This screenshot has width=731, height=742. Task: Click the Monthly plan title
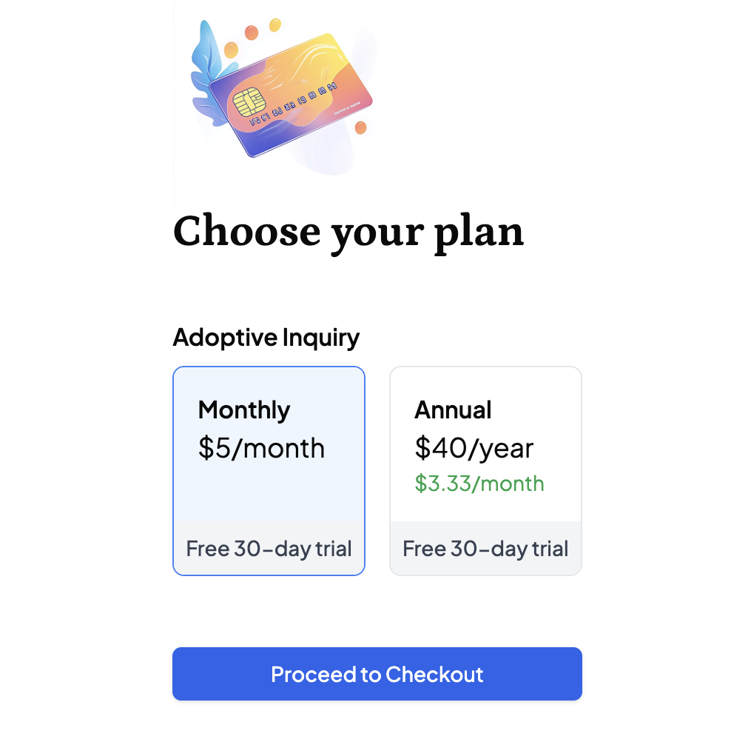pos(243,410)
